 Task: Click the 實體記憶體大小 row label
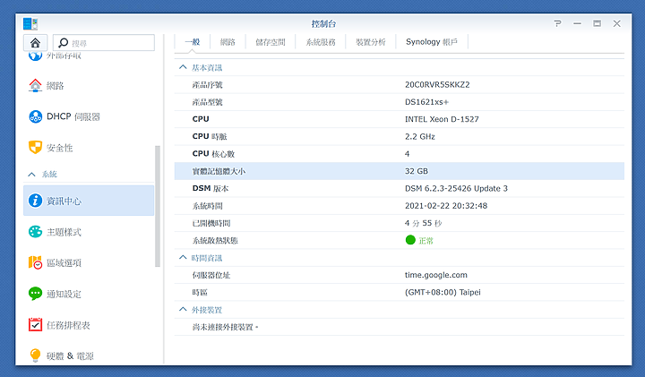pyautogui.click(x=219, y=171)
